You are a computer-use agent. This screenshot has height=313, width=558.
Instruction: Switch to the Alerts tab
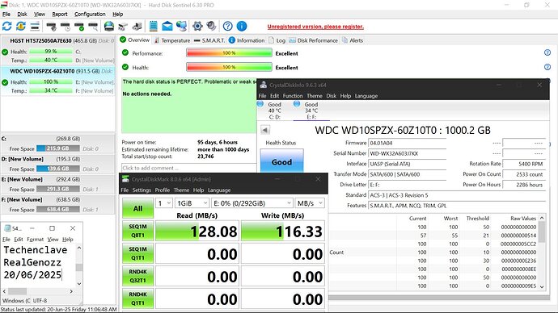coord(353,40)
